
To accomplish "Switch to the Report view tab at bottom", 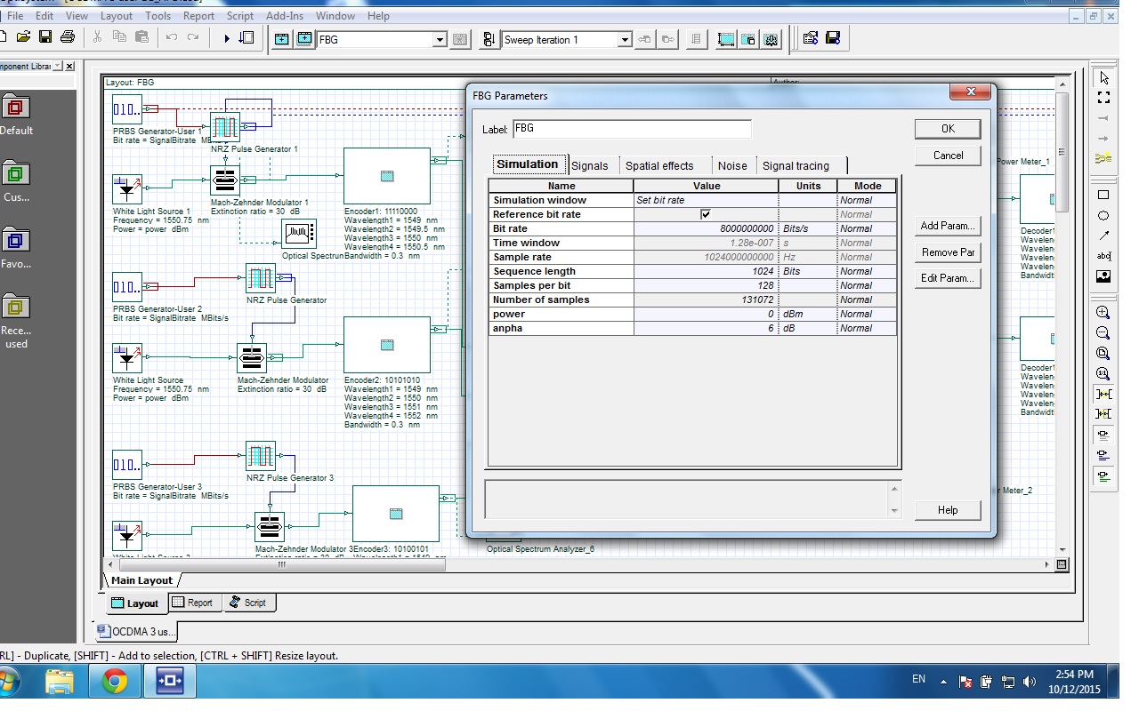I will (x=192, y=603).
